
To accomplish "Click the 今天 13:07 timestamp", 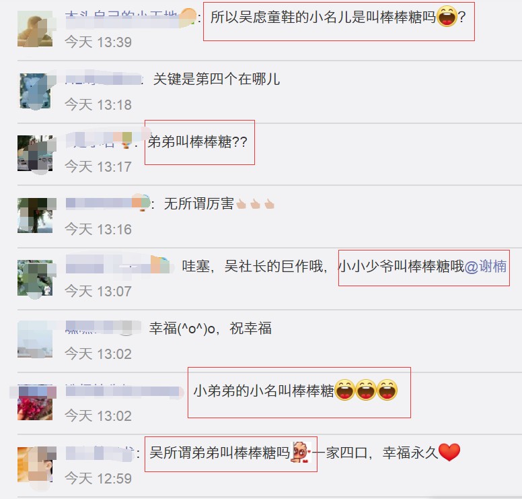I will coord(98,292).
